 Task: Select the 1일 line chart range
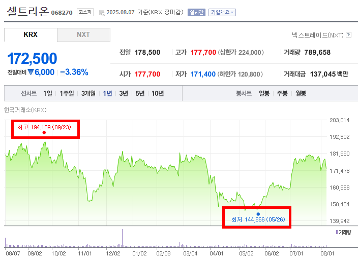(x=48, y=93)
